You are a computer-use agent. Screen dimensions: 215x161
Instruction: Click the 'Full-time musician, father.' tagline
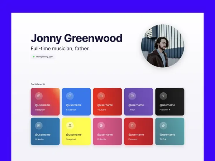click(60, 48)
